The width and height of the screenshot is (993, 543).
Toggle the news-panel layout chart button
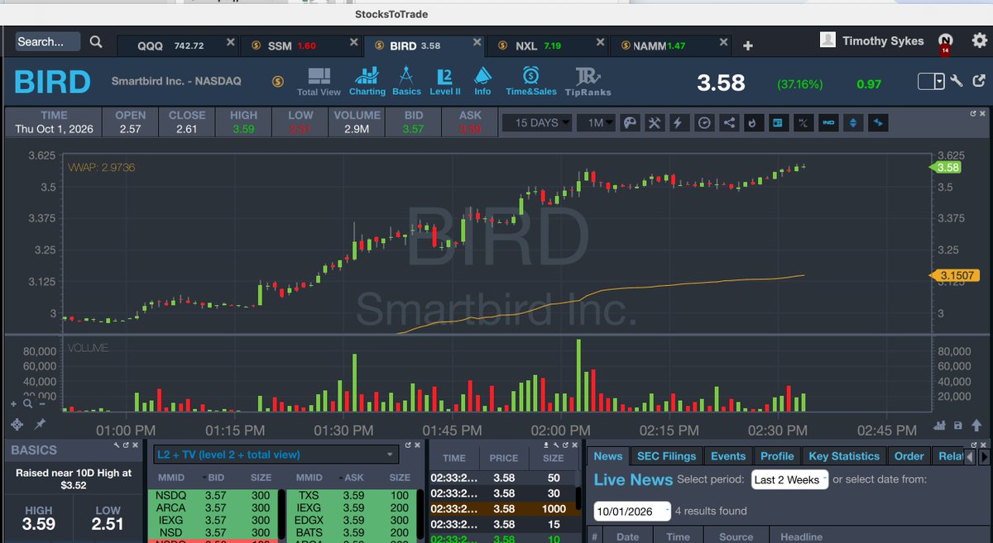tap(778, 123)
